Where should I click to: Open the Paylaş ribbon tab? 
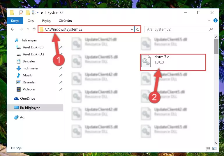[x=46, y=21]
